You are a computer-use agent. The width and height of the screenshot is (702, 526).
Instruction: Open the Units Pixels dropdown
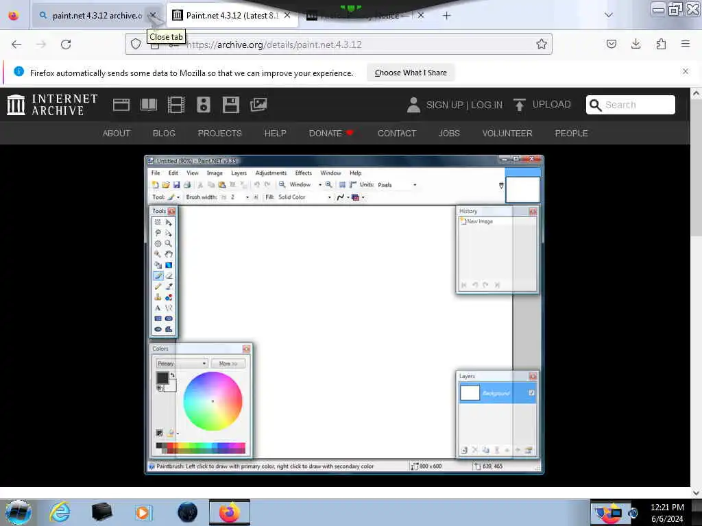(397, 185)
